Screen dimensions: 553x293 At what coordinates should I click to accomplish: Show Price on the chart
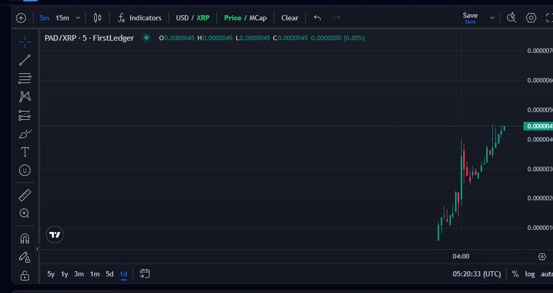click(x=233, y=18)
